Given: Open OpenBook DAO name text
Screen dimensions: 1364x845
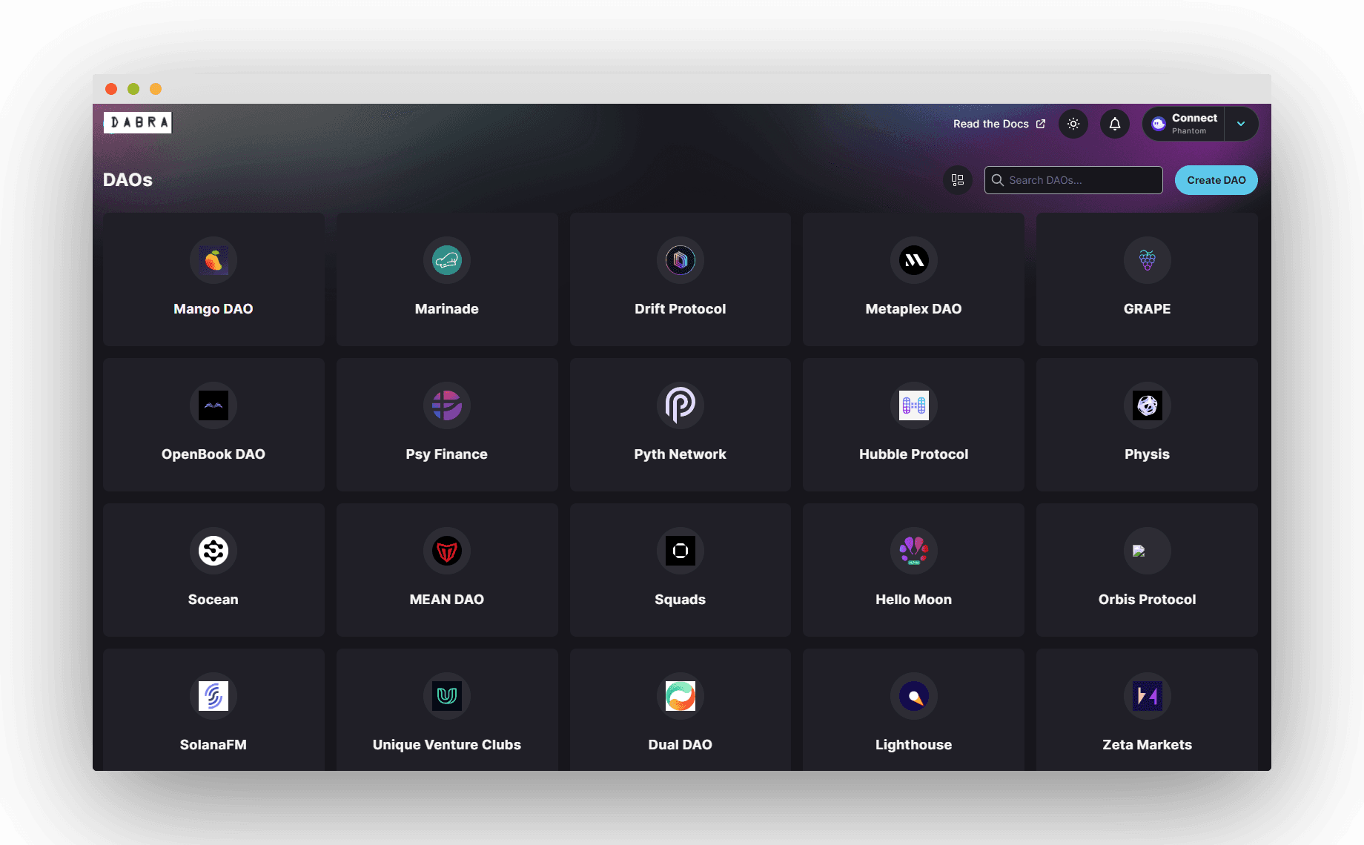Looking at the screenshot, I should tap(213, 454).
